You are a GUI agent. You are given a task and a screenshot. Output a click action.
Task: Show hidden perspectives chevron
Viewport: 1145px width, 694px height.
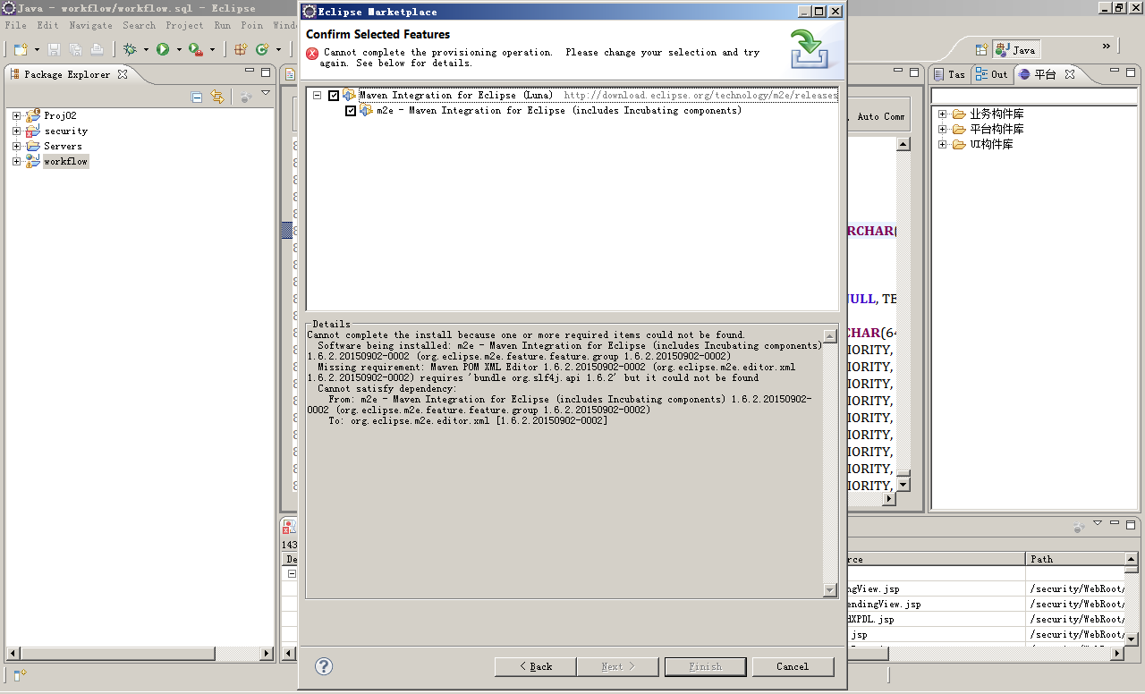[x=1107, y=47]
